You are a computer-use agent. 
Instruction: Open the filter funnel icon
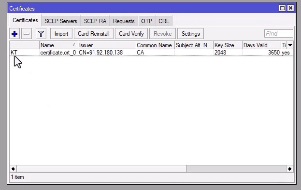[x=41, y=34]
